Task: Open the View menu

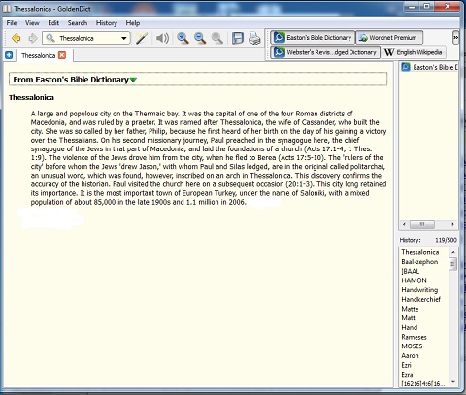Action: 32,23
